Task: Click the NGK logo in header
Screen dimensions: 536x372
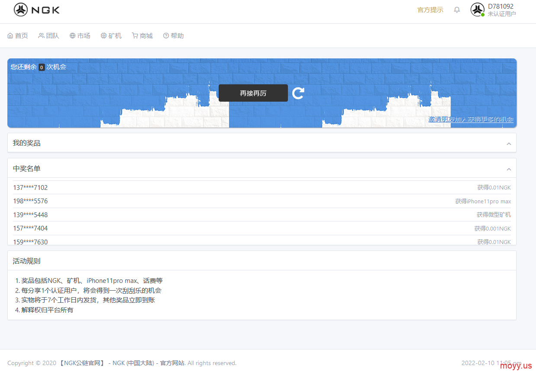Action: point(37,10)
